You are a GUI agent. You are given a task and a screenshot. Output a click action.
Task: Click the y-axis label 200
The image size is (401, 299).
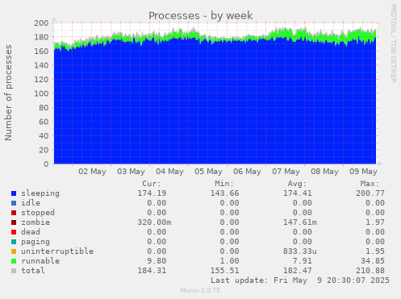41,23
